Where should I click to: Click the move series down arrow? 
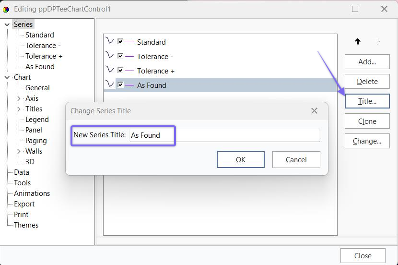378,42
